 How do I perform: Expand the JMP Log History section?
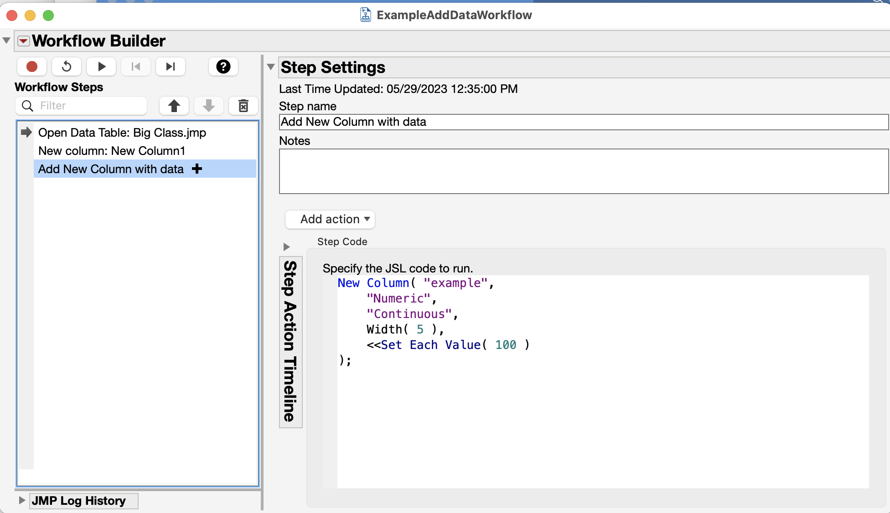point(22,500)
